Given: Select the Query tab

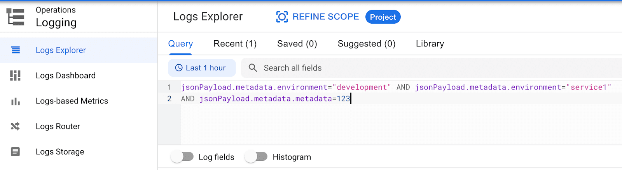Looking at the screenshot, I should click(x=180, y=44).
